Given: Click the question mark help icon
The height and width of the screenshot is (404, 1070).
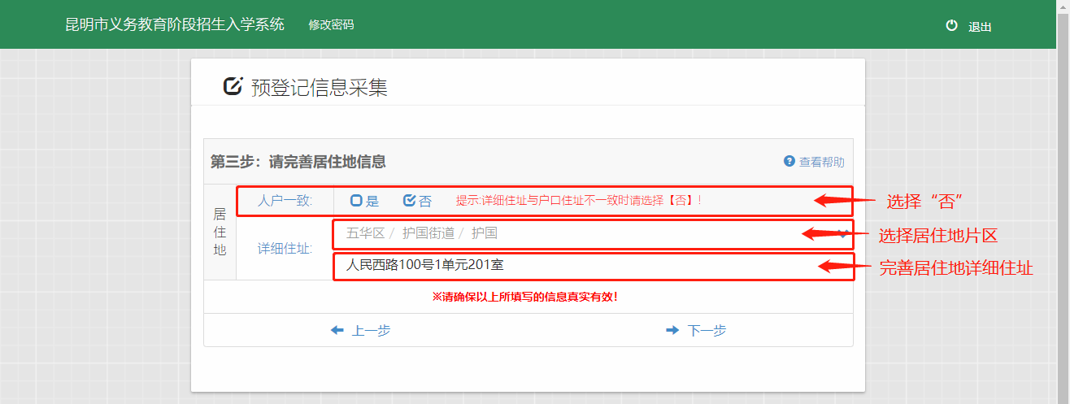Looking at the screenshot, I should (x=789, y=162).
